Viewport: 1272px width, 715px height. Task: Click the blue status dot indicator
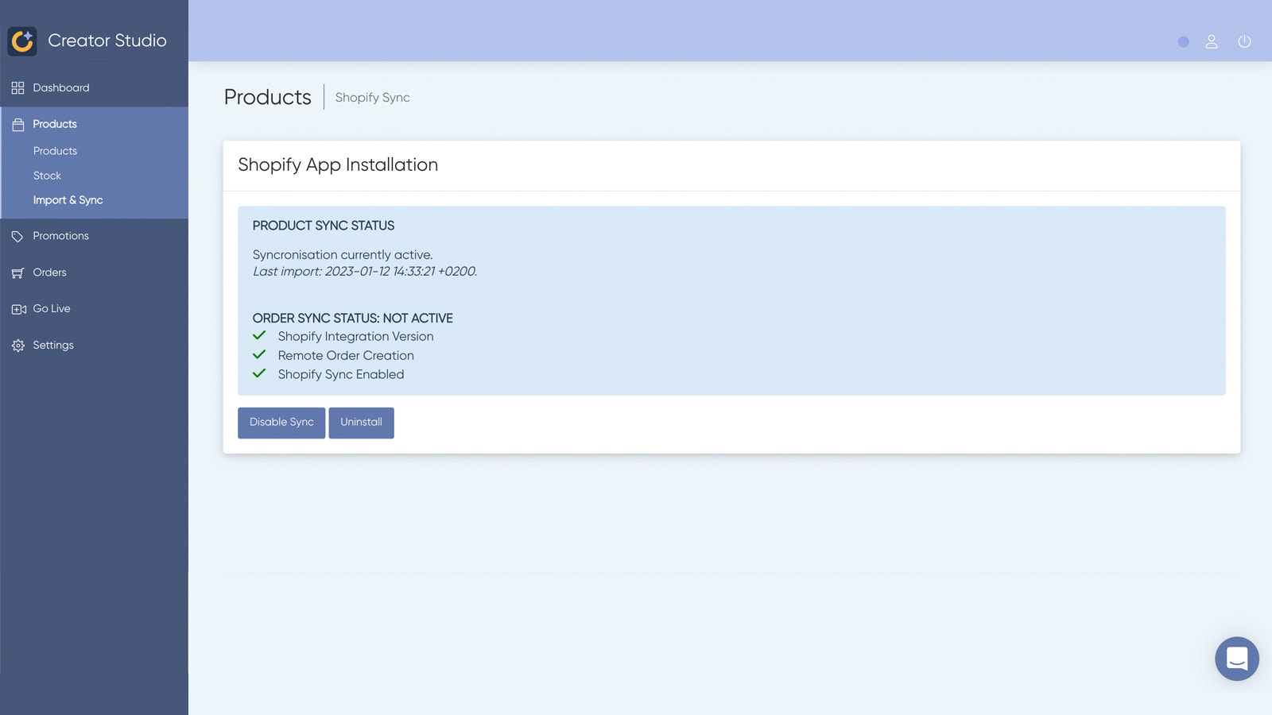click(1183, 42)
